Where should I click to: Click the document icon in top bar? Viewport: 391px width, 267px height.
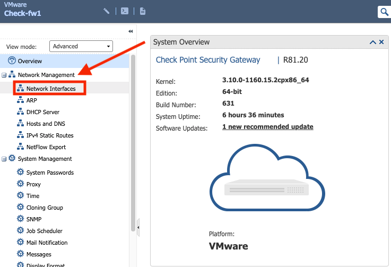click(x=142, y=11)
